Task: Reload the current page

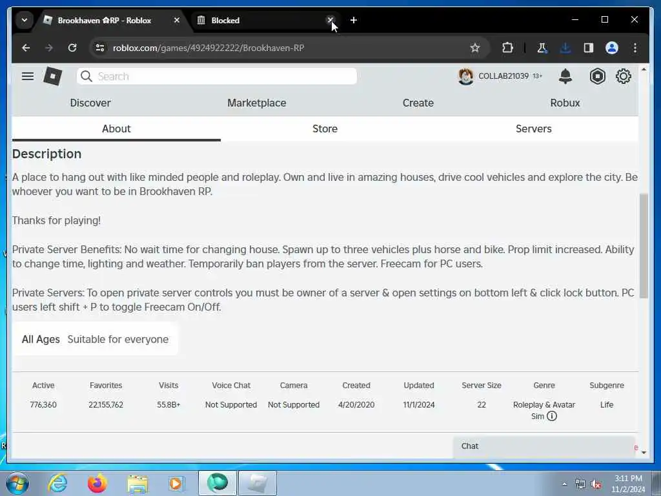Action: pos(72,48)
